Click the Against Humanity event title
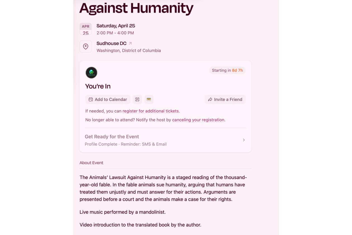 pyautogui.click(x=136, y=8)
